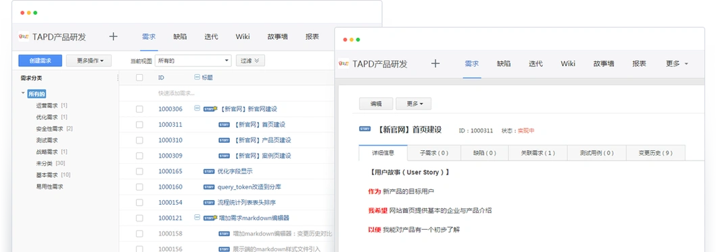The width and height of the screenshot is (716, 252).
Task: Click the 实现中 status text in front window
Action: click(x=525, y=131)
